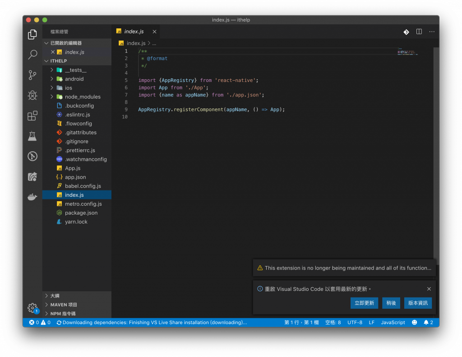This screenshot has width=462, height=357.
Task: Open package.json file
Action: point(77,212)
